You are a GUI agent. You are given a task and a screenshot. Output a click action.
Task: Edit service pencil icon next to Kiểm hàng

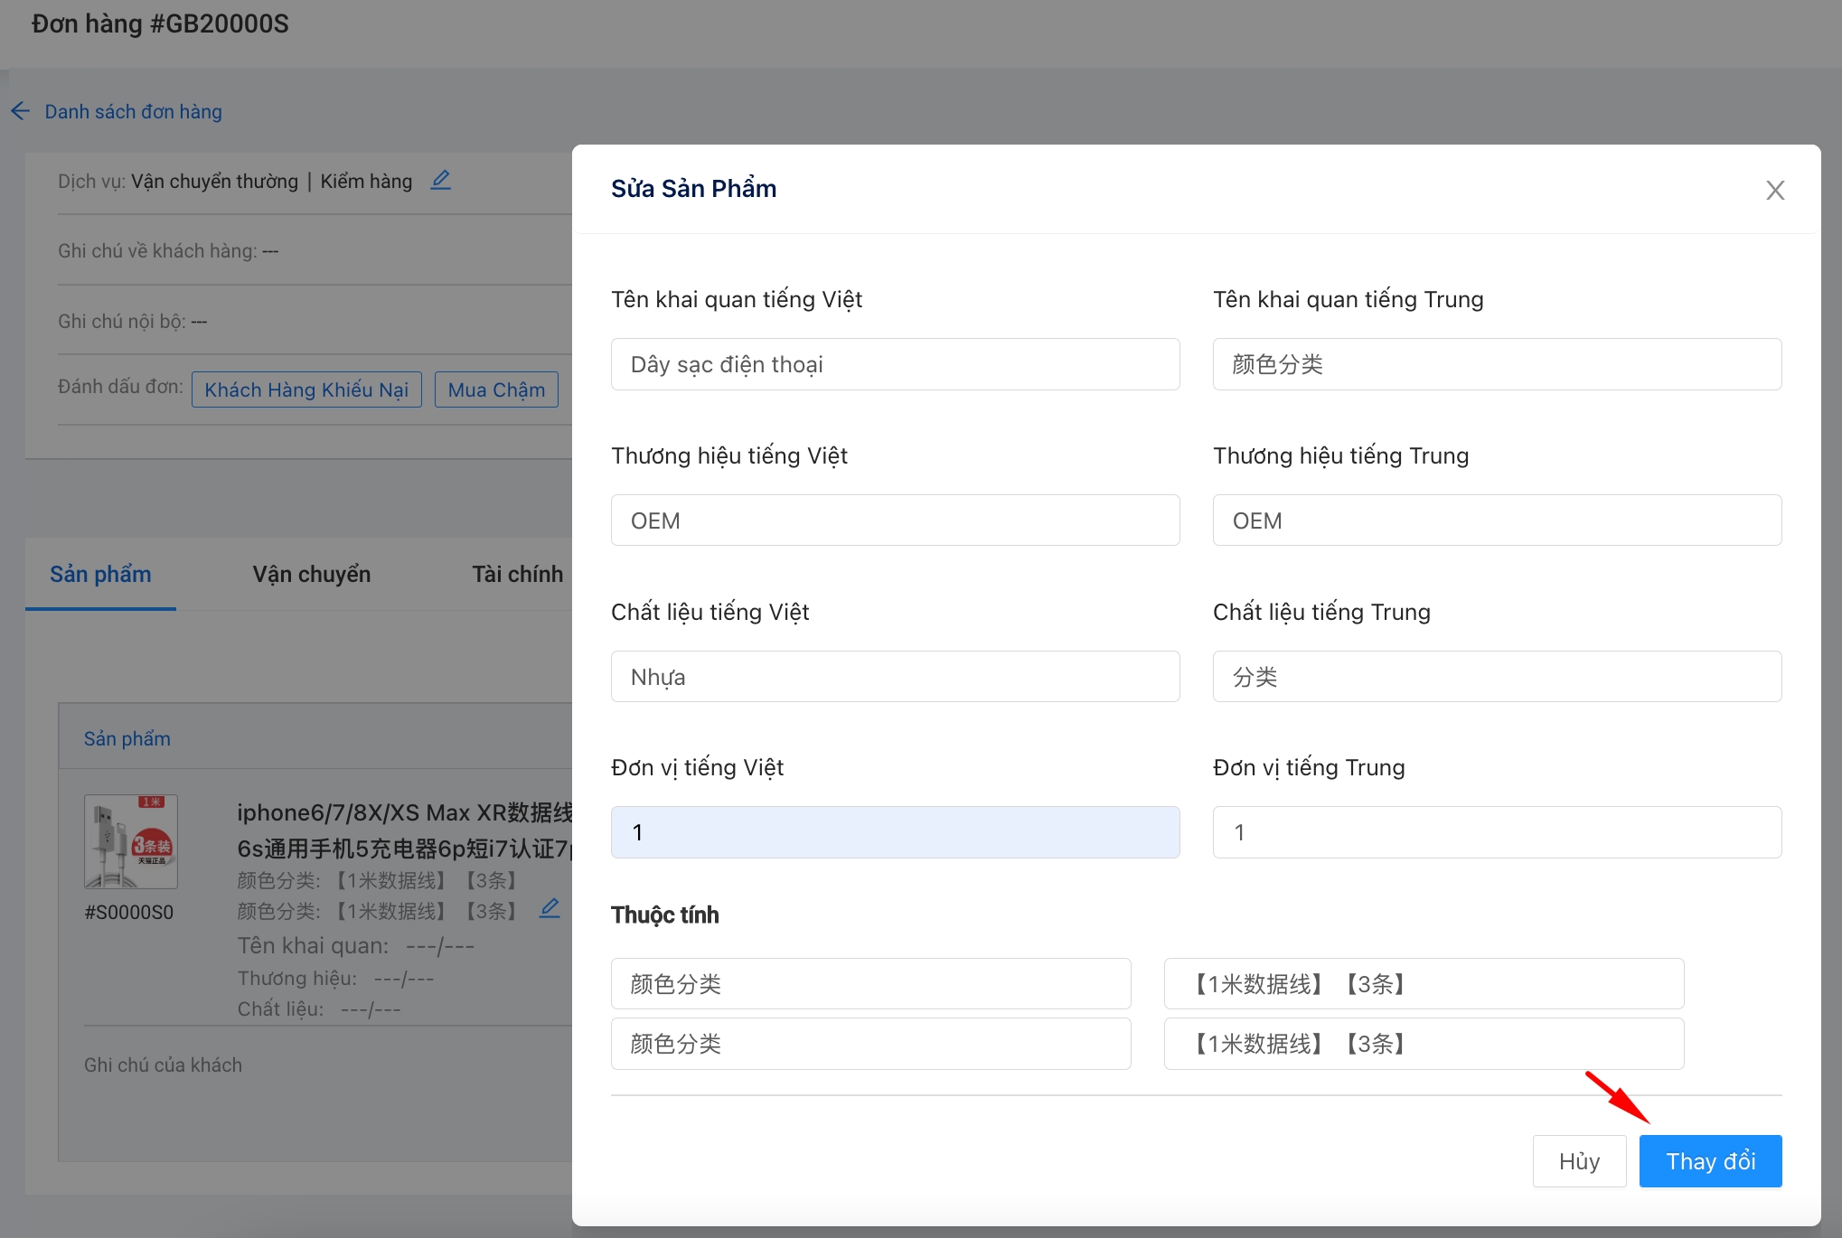click(x=440, y=180)
